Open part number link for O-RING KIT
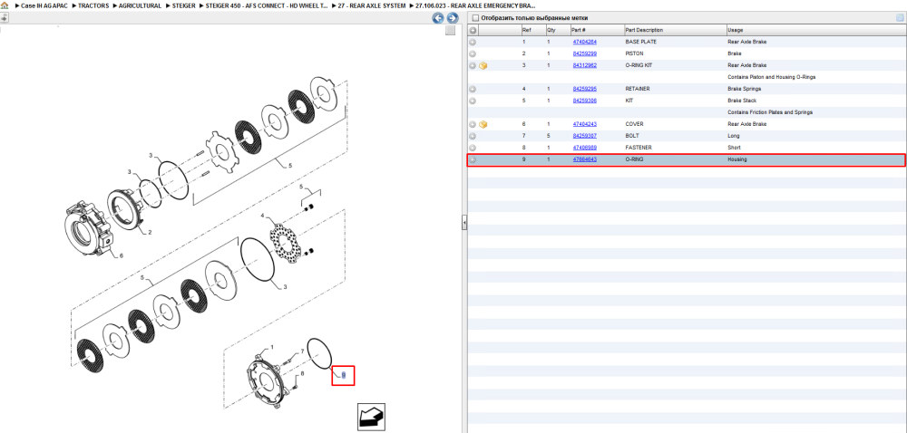Viewport: 907px width, 433px height. tap(584, 66)
